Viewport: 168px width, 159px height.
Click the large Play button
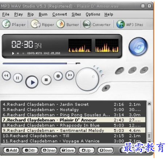pos(32,82)
